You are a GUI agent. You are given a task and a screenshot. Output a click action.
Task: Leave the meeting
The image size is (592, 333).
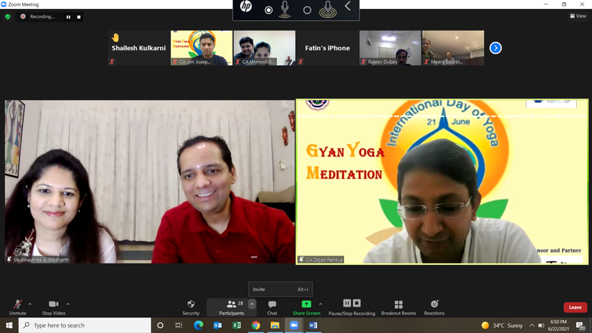[x=575, y=307]
